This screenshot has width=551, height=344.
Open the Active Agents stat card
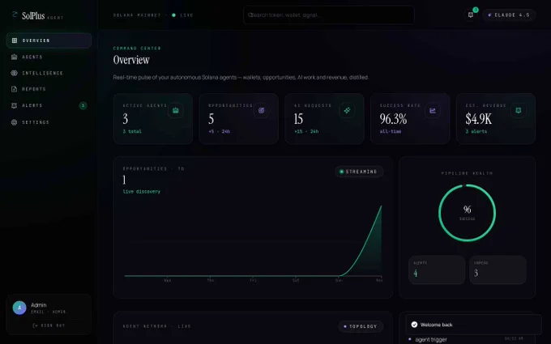point(153,119)
